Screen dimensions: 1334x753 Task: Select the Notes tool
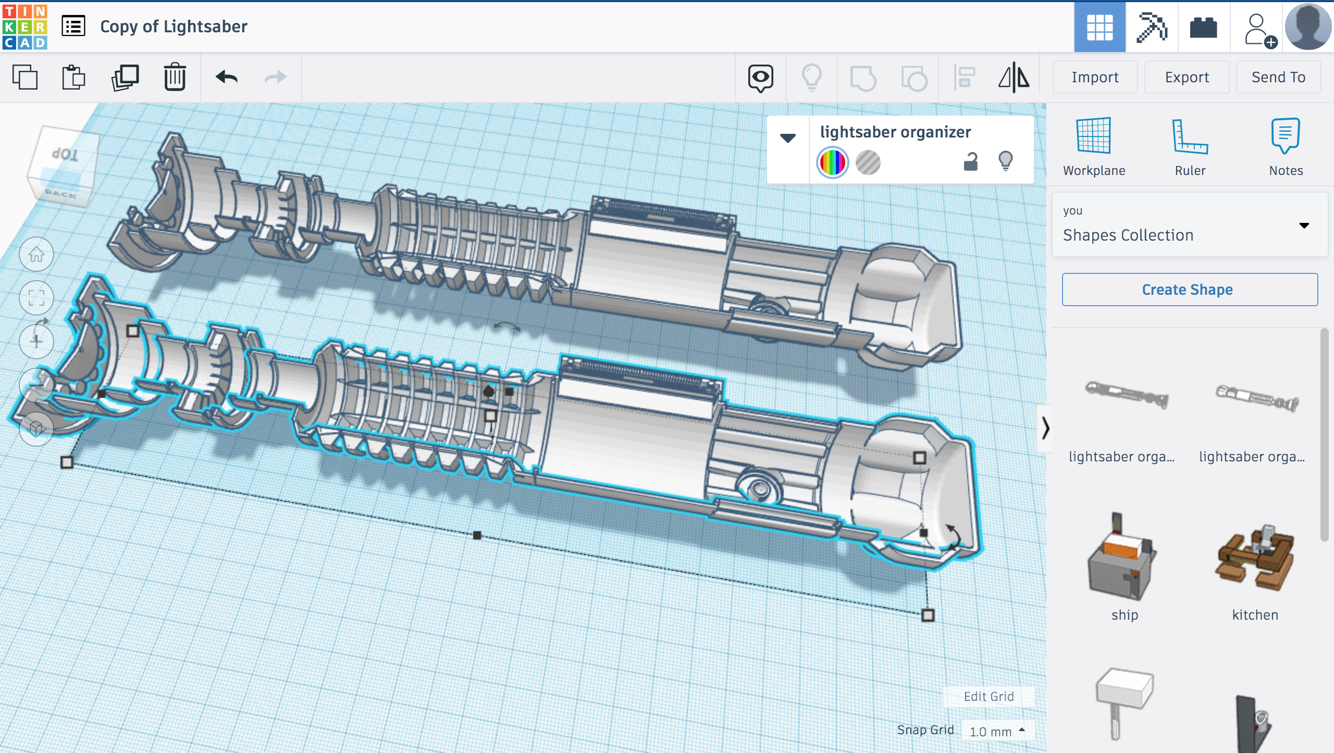pos(1286,147)
